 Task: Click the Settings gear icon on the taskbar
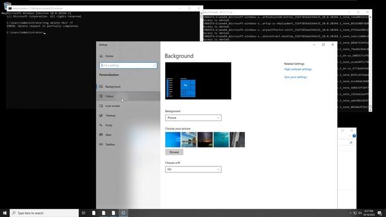click(x=123, y=213)
